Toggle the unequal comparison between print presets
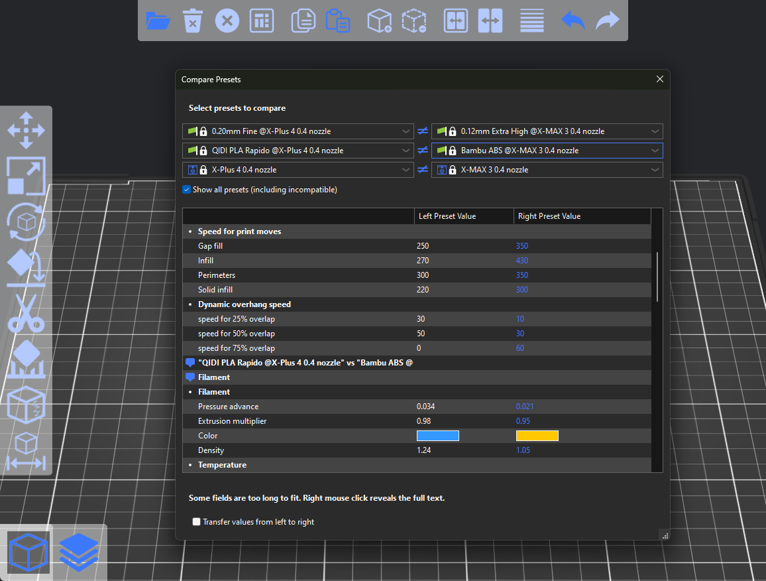Image resolution: width=766 pixels, height=581 pixels. tap(423, 131)
